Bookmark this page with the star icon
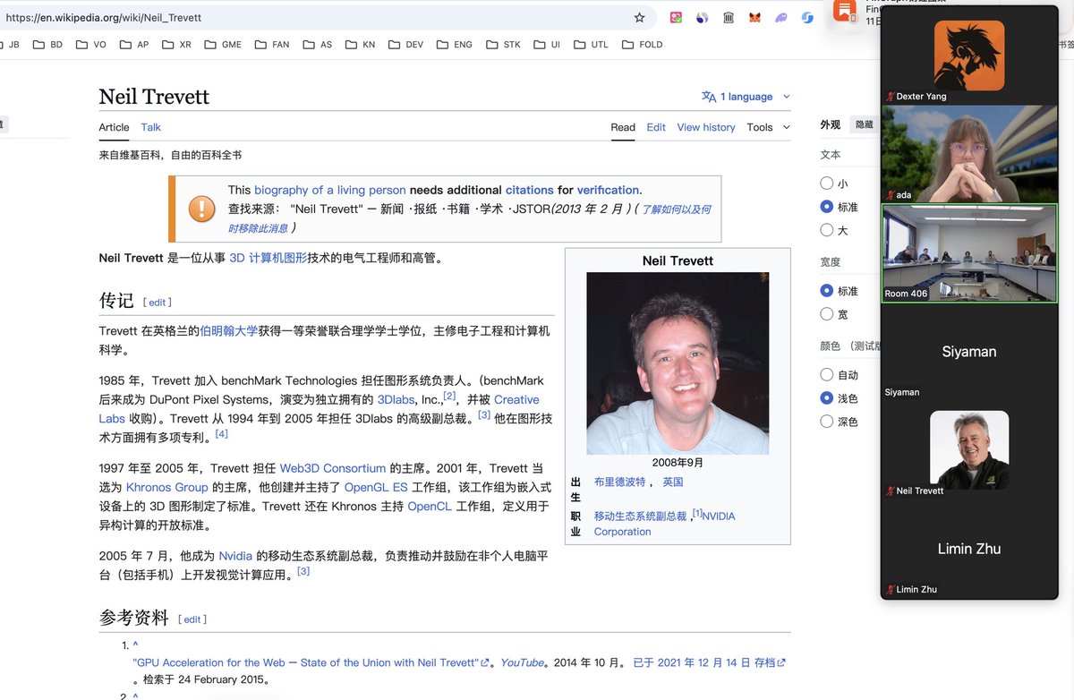This screenshot has height=700, width=1074. (x=639, y=17)
